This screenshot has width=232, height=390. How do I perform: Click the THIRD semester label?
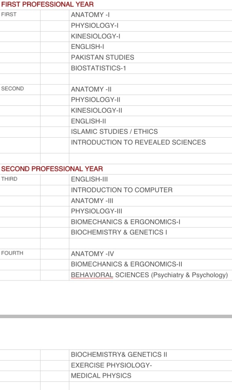[x=9, y=179]
